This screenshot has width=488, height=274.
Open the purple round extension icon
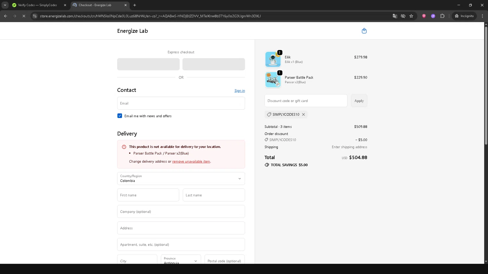click(x=433, y=16)
